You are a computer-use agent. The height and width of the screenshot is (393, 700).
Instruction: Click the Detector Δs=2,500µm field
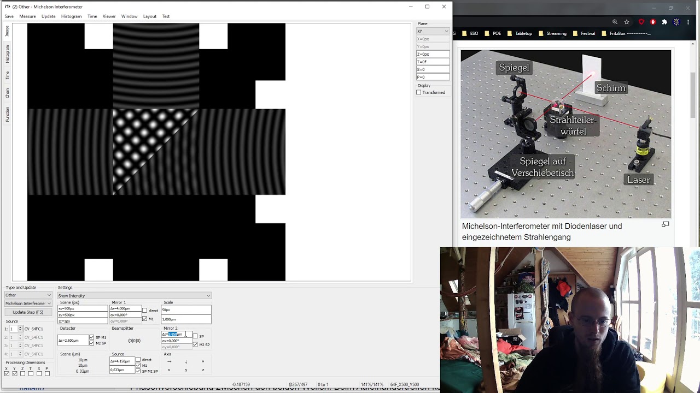[73, 341]
